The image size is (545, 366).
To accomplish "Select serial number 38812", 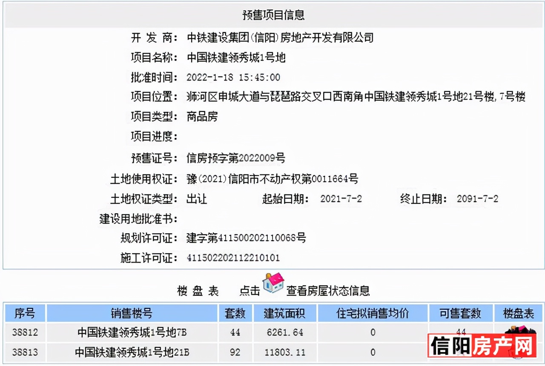I will tap(25, 332).
